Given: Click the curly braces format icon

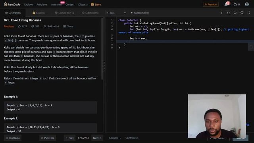Looking at the screenshot, I should (228, 13).
